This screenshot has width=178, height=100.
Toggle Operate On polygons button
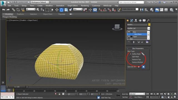click(x=144, y=67)
